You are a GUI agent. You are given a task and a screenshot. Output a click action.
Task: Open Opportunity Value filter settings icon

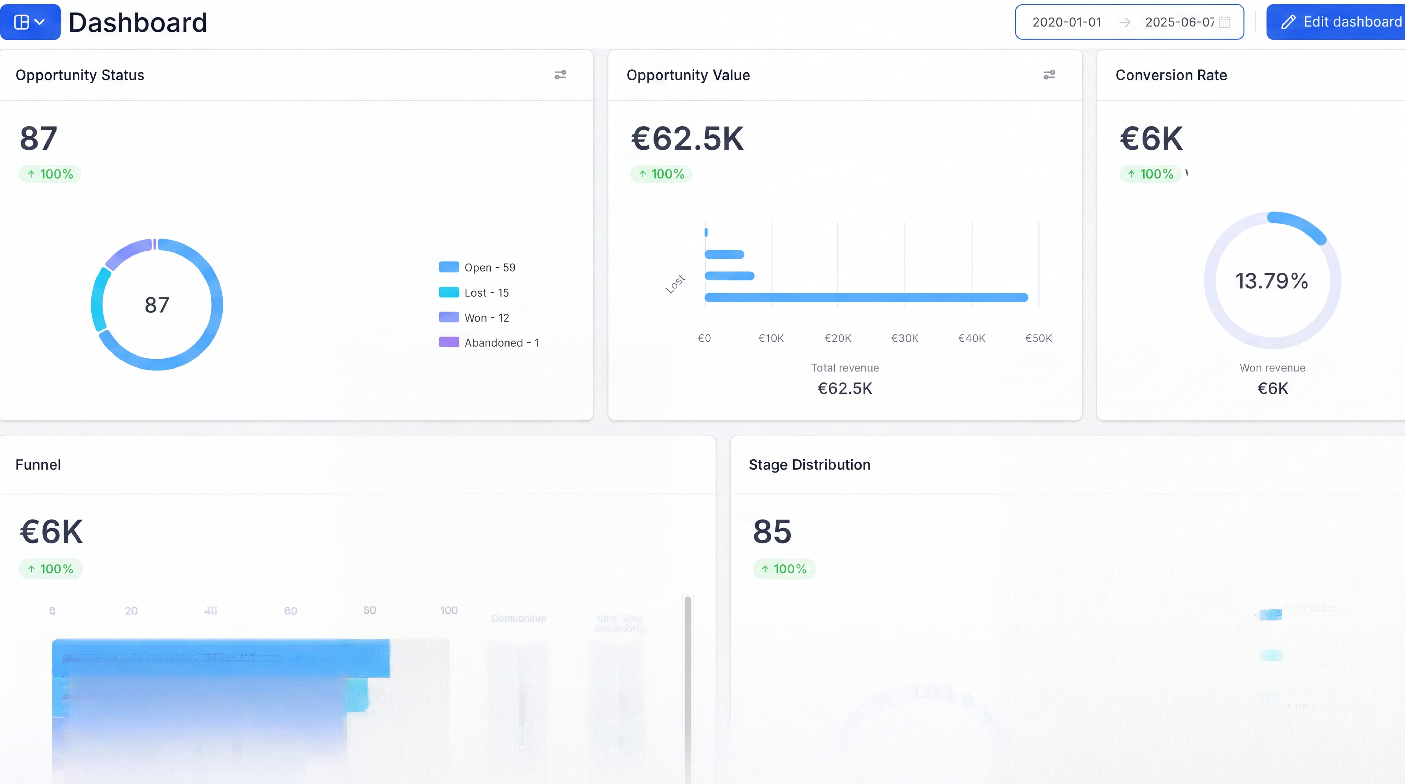[1049, 75]
